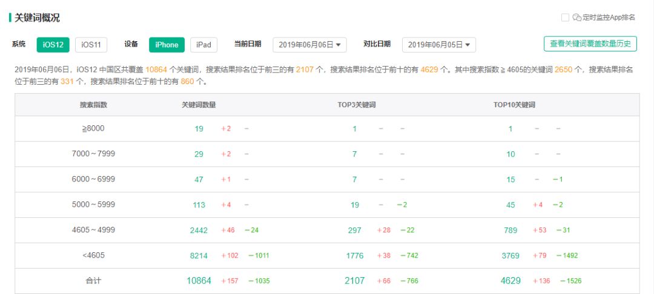Select the iOS12 system option
Viewport: 654px width, 294px height.
point(53,45)
